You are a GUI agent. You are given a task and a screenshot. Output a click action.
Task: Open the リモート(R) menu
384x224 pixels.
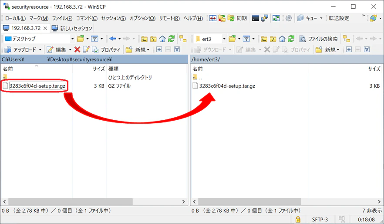click(x=169, y=18)
